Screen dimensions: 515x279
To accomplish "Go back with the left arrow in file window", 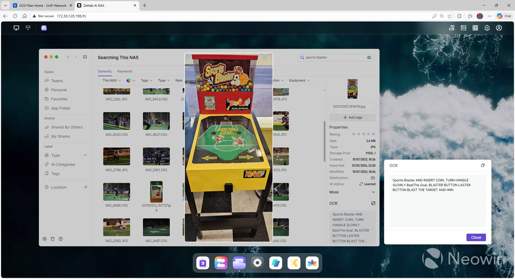I will tap(68, 57).
